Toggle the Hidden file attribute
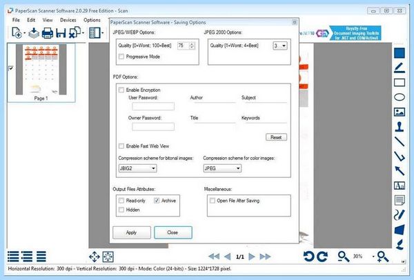414x280 pixels. pyautogui.click(x=121, y=210)
